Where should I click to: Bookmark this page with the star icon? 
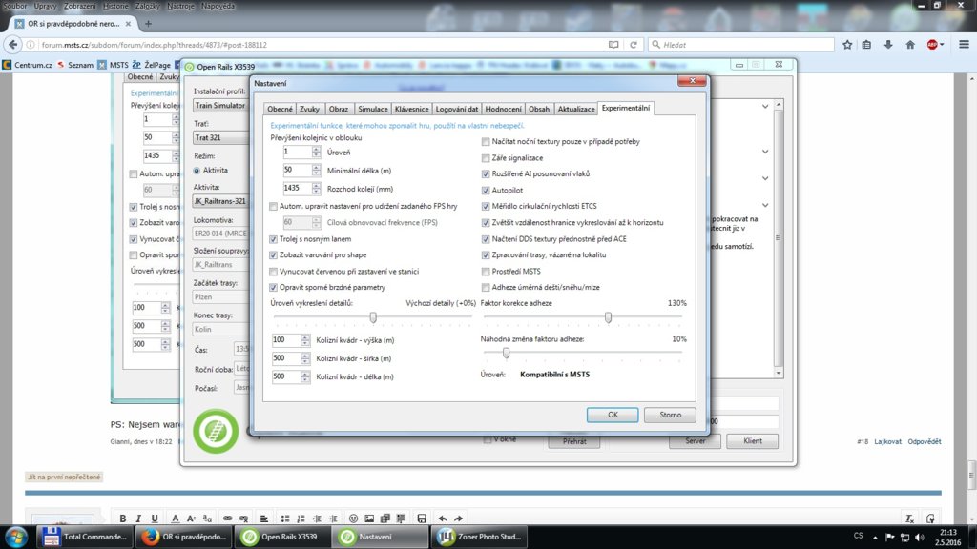[x=847, y=45]
